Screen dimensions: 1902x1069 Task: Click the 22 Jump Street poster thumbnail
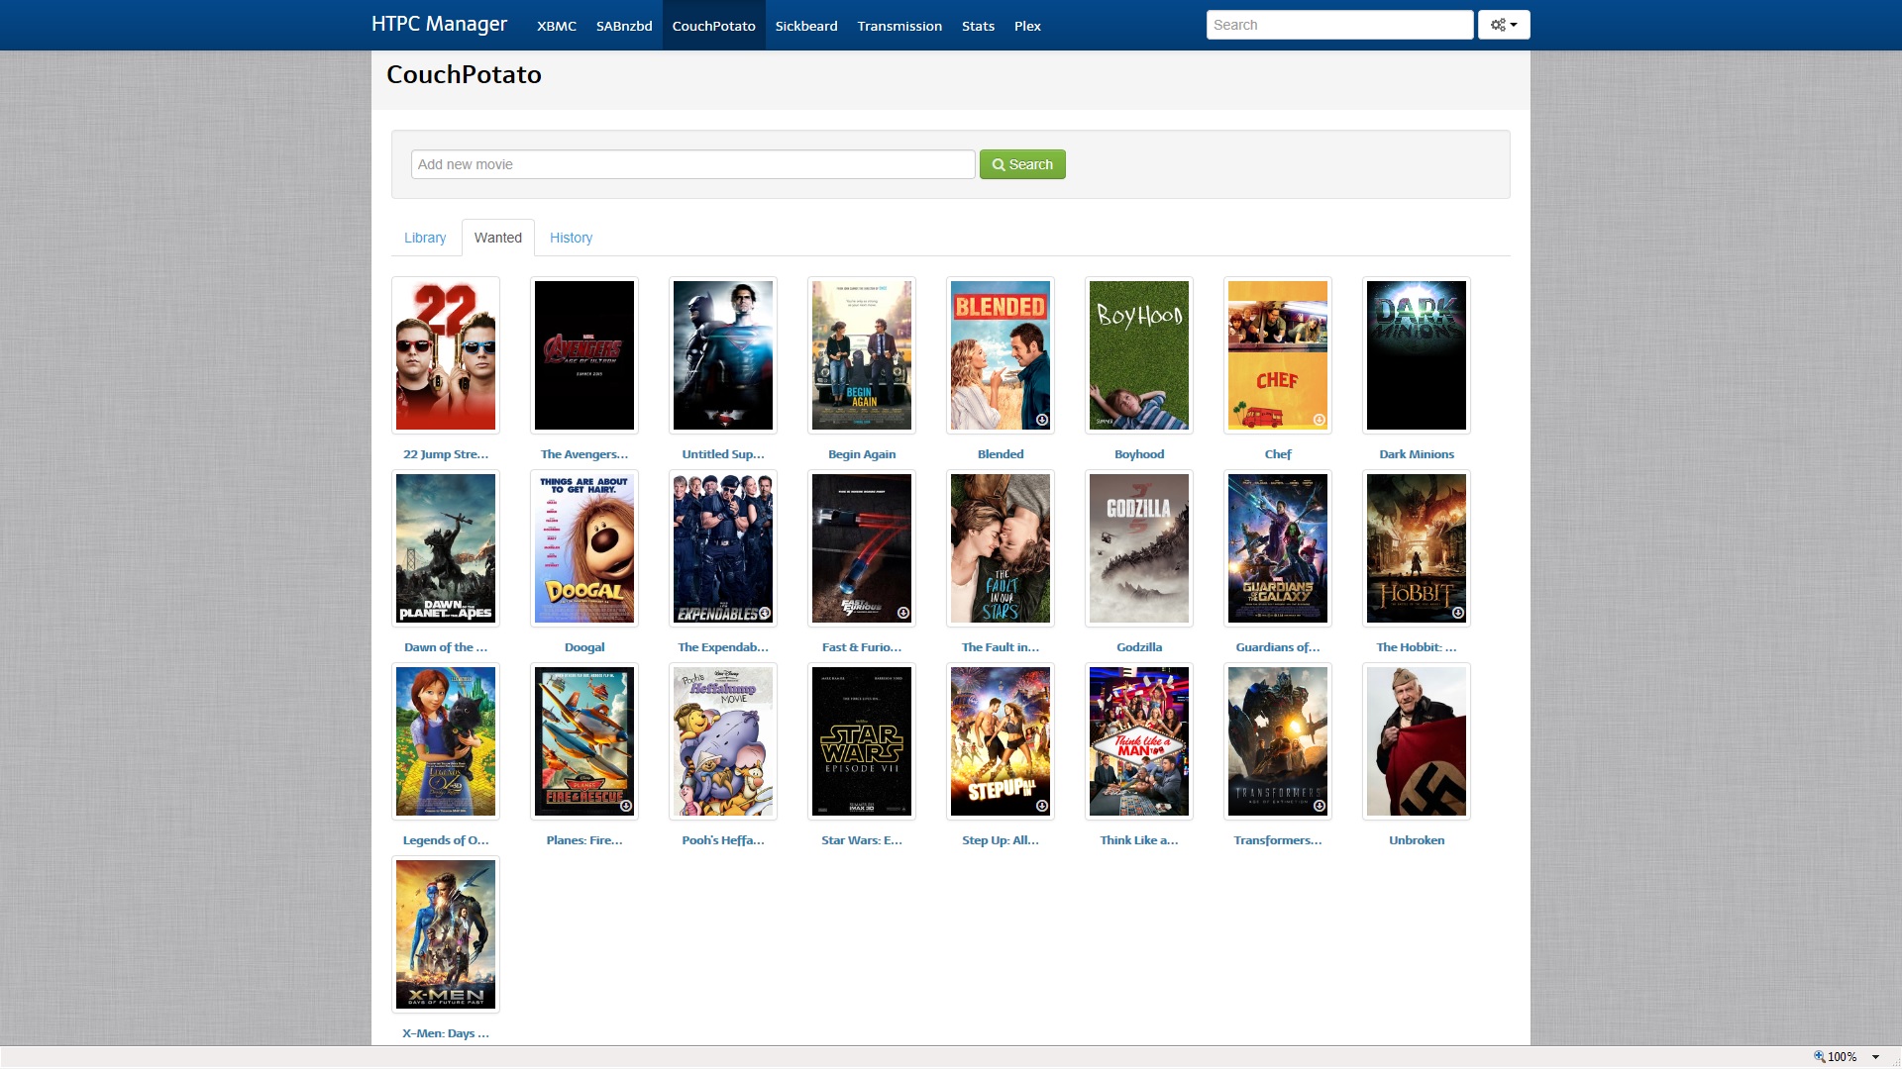(x=446, y=355)
